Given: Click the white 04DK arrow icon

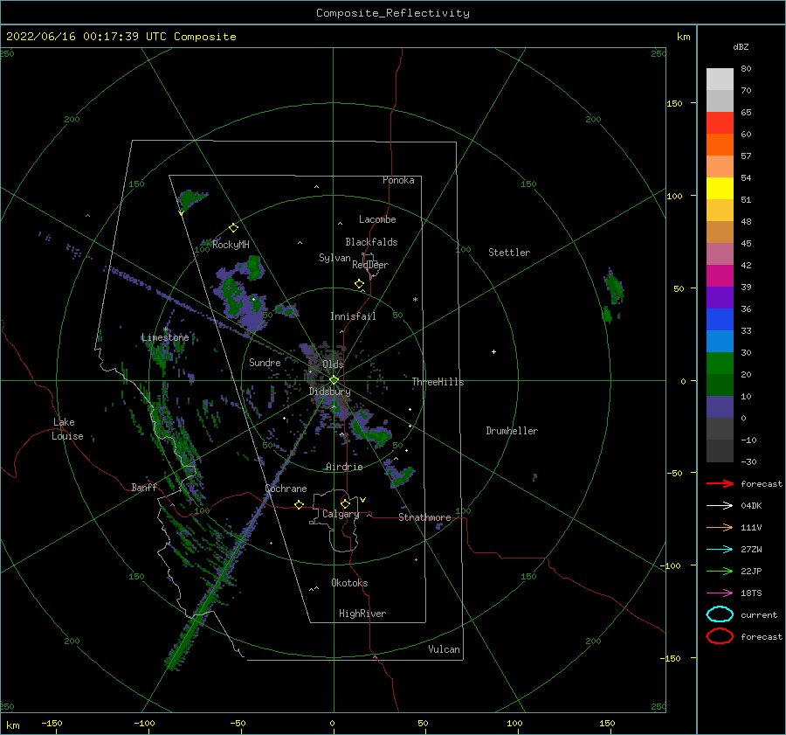Looking at the screenshot, I should point(720,506).
